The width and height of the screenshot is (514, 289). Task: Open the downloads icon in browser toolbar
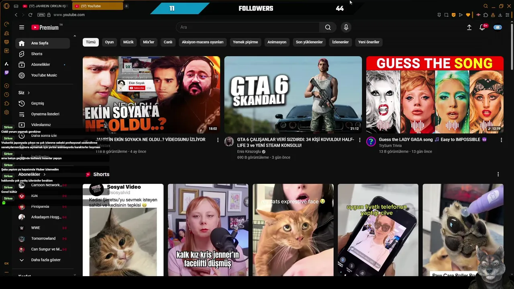[500, 15]
